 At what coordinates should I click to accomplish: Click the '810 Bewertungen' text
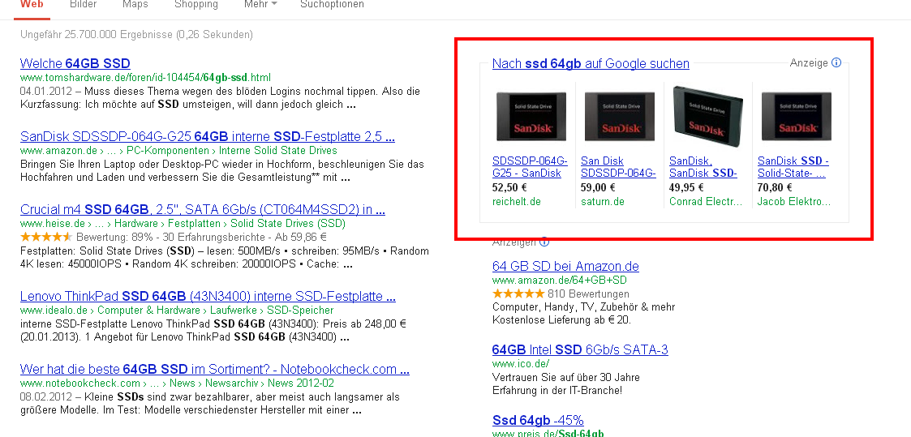pyautogui.click(x=588, y=293)
